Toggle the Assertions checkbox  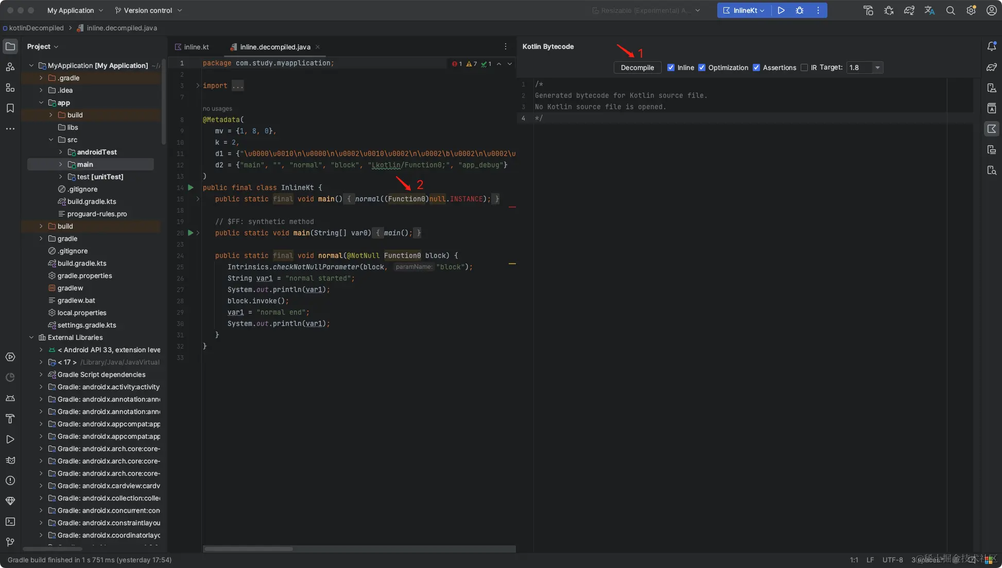point(756,67)
